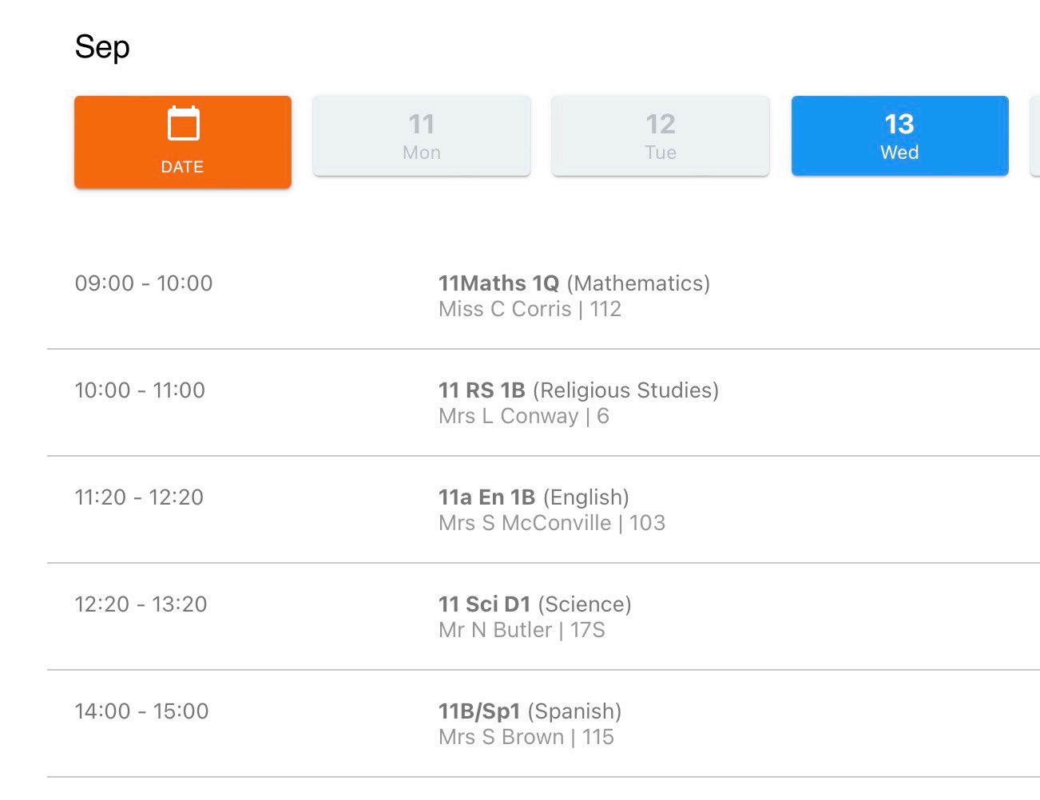Click teacher line Mrs S McConville | 103

pyautogui.click(x=551, y=524)
